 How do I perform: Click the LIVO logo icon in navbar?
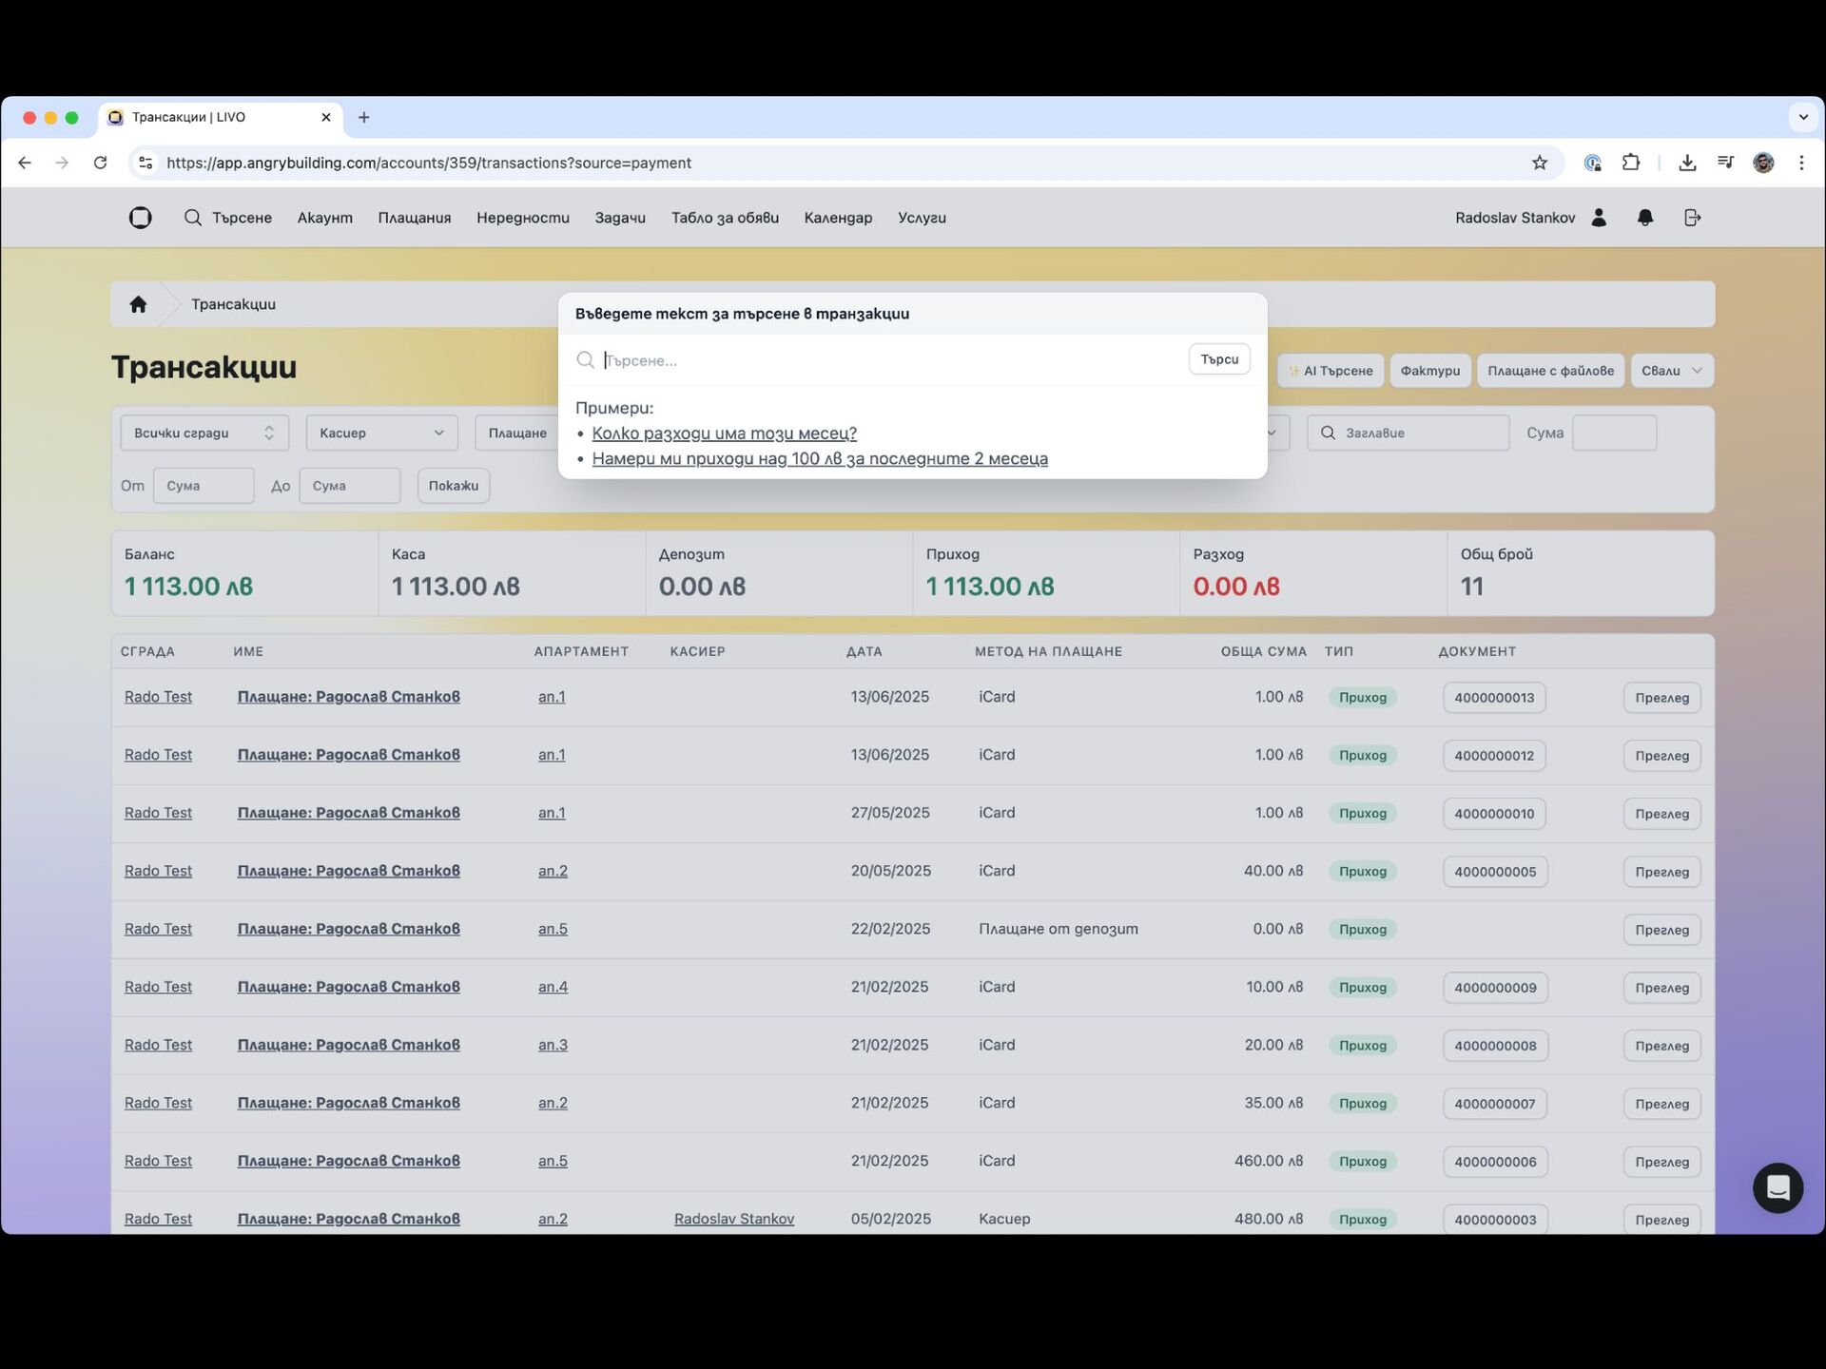[x=140, y=218]
